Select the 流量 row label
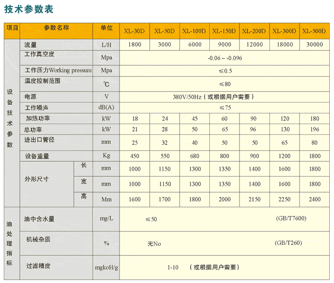 31,44
